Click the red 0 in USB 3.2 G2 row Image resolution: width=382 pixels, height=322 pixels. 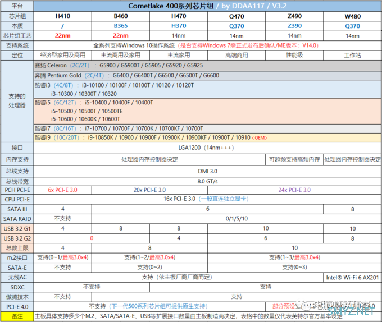tap(92, 238)
